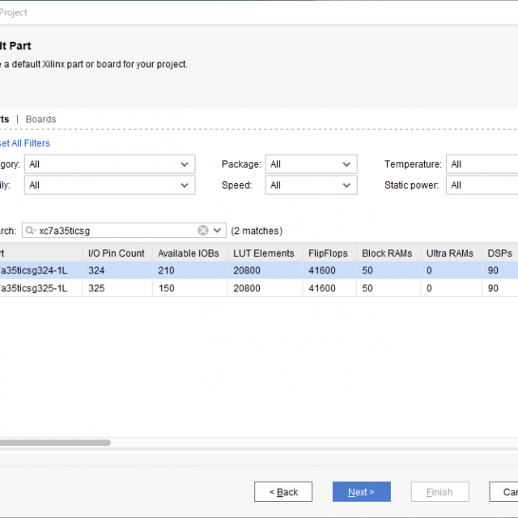This screenshot has height=518, width=518.
Task: Sort by Available IOBs column
Action: click(189, 253)
